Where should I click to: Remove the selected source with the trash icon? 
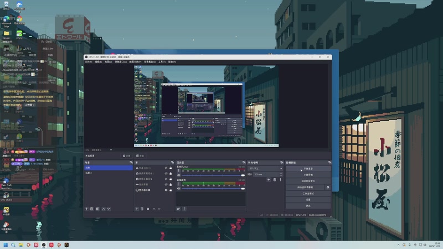pyautogui.click(x=142, y=209)
